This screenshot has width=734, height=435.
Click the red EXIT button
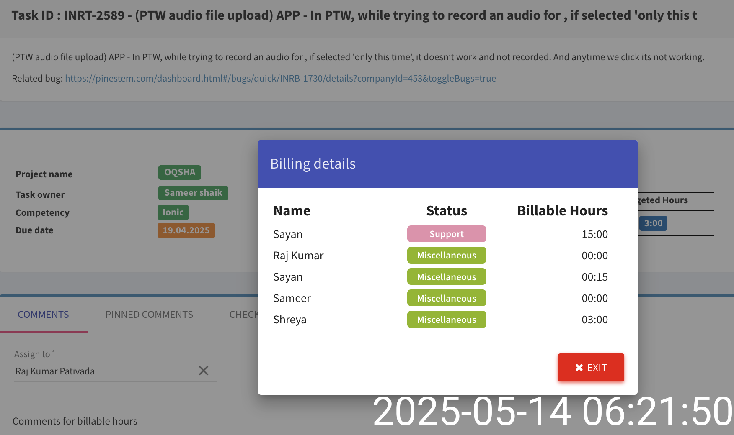point(591,368)
